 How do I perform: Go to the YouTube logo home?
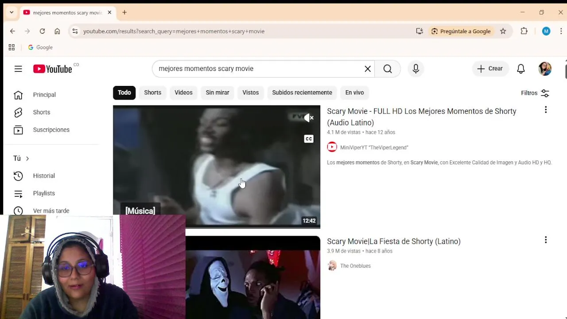click(x=52, y=69)
